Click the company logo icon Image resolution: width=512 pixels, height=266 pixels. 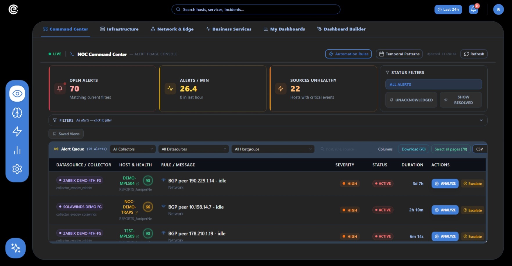[x=13, y=9]
